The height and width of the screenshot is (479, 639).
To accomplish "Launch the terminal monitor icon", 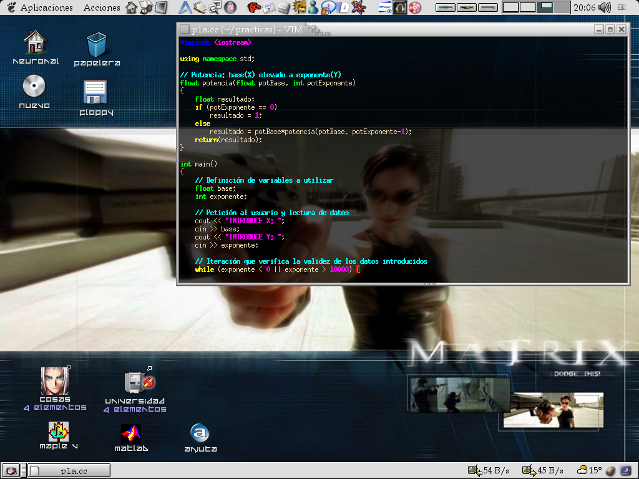I will point(161,7).
